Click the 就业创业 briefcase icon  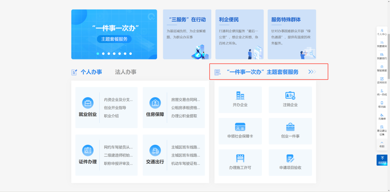88,103
